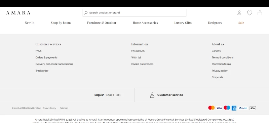The height and width of the screenshot is (123, 269).
Task: Open the Corporate link
Action: 218,77
